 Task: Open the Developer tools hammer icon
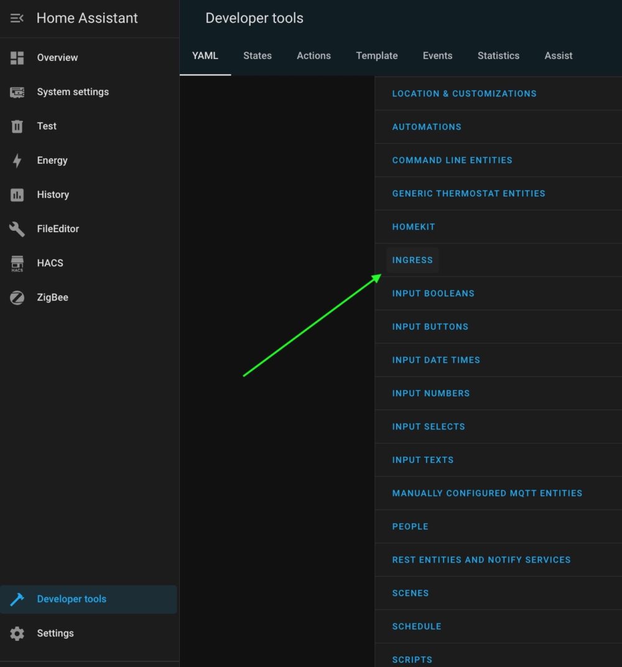point(17,599)
